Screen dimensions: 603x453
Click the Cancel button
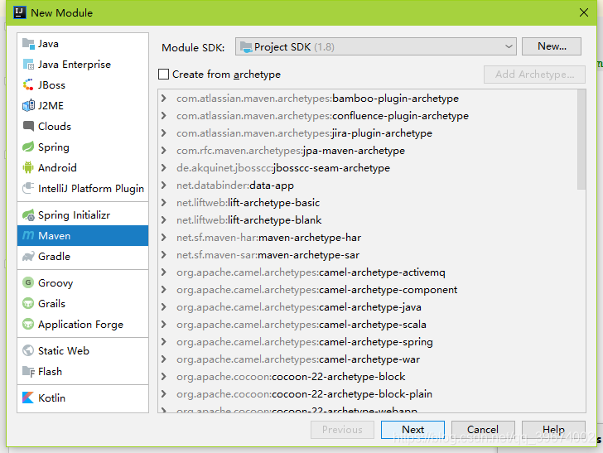pos(483,430)
